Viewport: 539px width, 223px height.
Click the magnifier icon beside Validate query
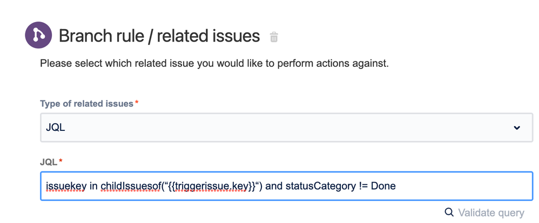point(449,212)
